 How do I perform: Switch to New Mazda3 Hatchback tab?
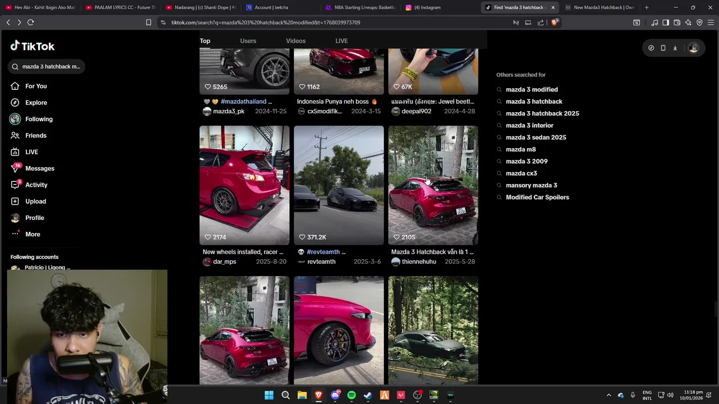tap(599, 7)
